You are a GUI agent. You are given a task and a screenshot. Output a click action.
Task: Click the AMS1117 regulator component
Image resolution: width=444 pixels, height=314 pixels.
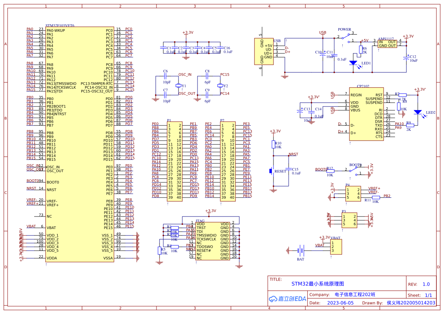coord(387,44)
